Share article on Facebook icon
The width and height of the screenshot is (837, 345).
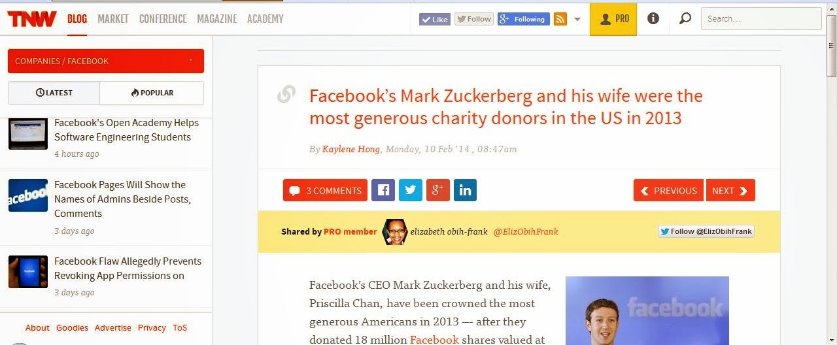tap(383, 190)
